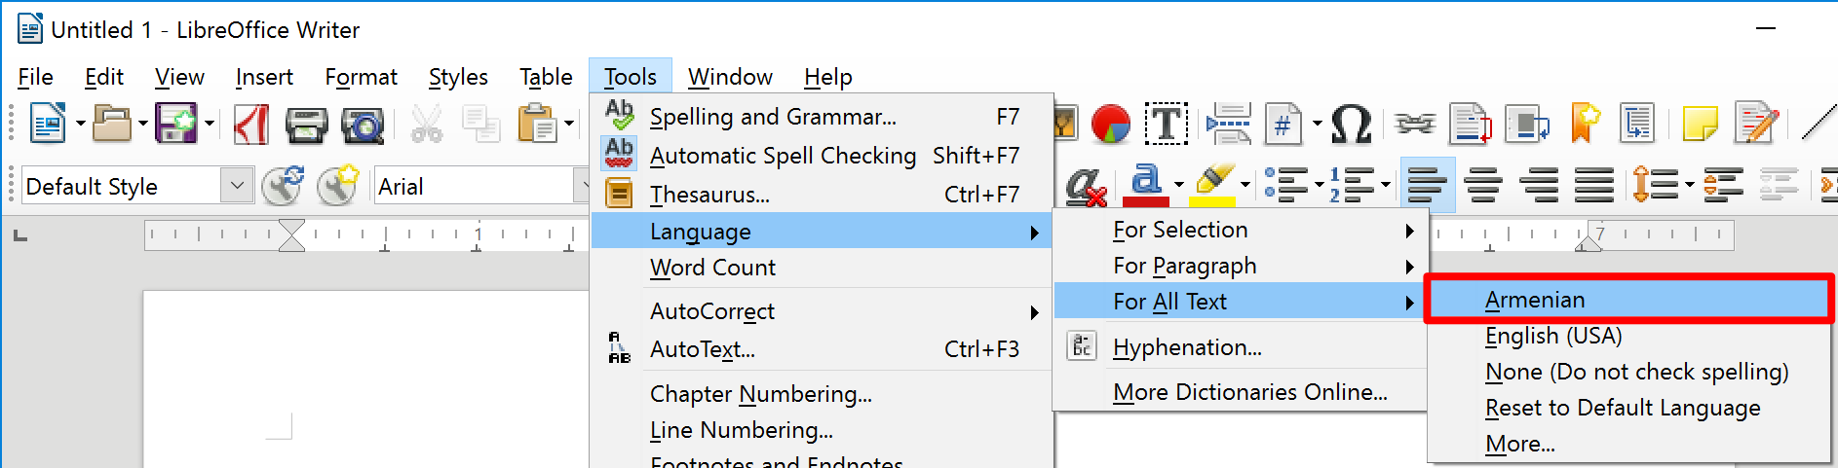Insert special character Omega icon
Image resolution: width=1838 pixels, height=468 pixels.
coord(1351,124)
